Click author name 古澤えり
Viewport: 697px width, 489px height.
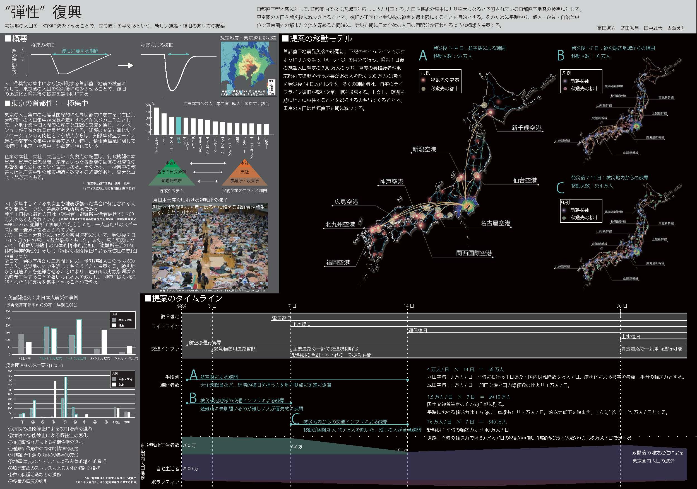pos(676,28)
